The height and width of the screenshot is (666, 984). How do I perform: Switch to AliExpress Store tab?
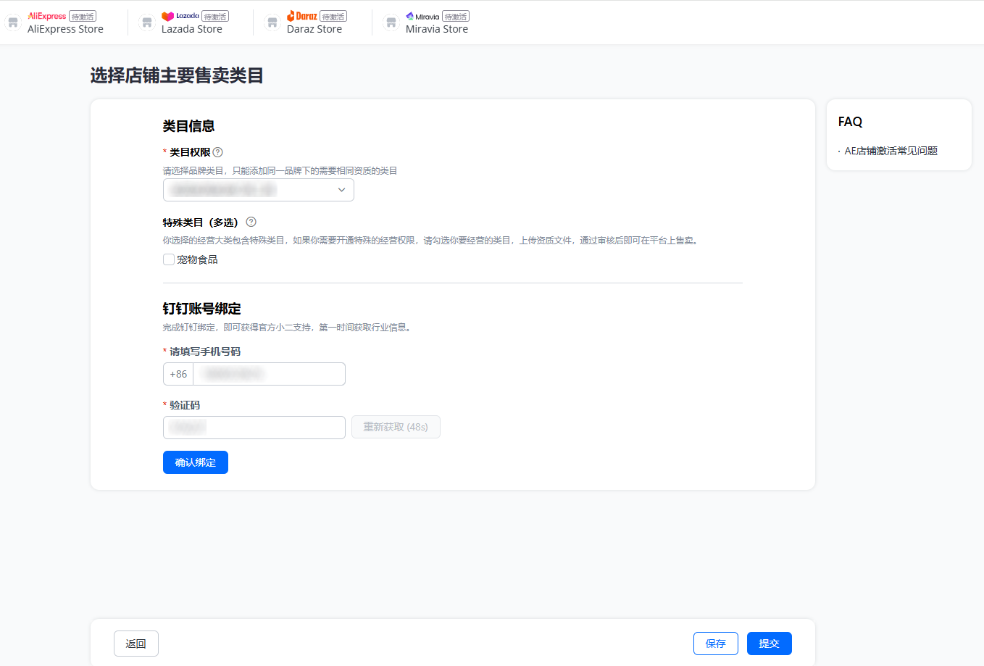[x=65, y=29]
